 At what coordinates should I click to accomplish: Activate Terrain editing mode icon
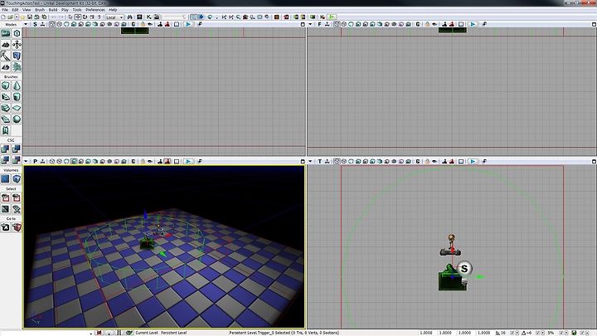coord(5,45)
